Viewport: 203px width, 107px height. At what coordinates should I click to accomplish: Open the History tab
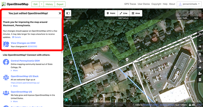tap(49, 4)
